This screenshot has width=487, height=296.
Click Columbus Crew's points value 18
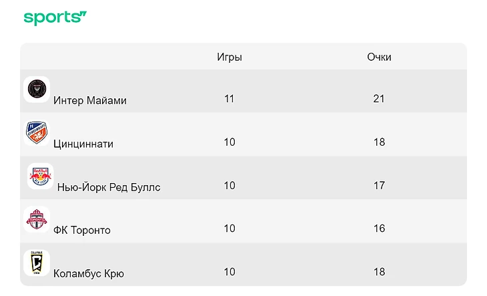click(379, 272)
